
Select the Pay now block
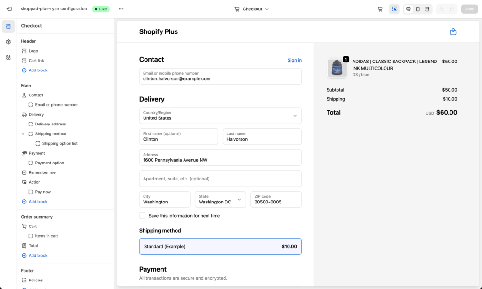pos(43,192)
